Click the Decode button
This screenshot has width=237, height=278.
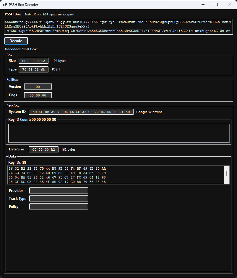16,41
